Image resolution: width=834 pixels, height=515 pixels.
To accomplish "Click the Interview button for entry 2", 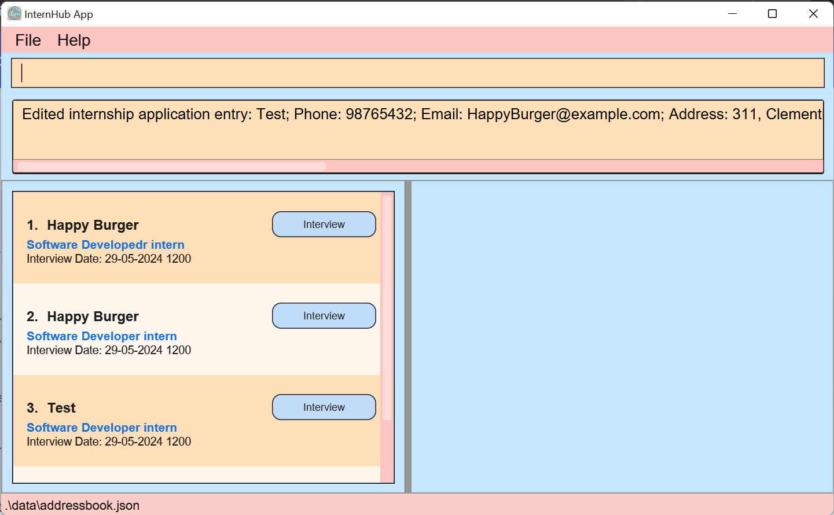I will [x=324, y=316].
